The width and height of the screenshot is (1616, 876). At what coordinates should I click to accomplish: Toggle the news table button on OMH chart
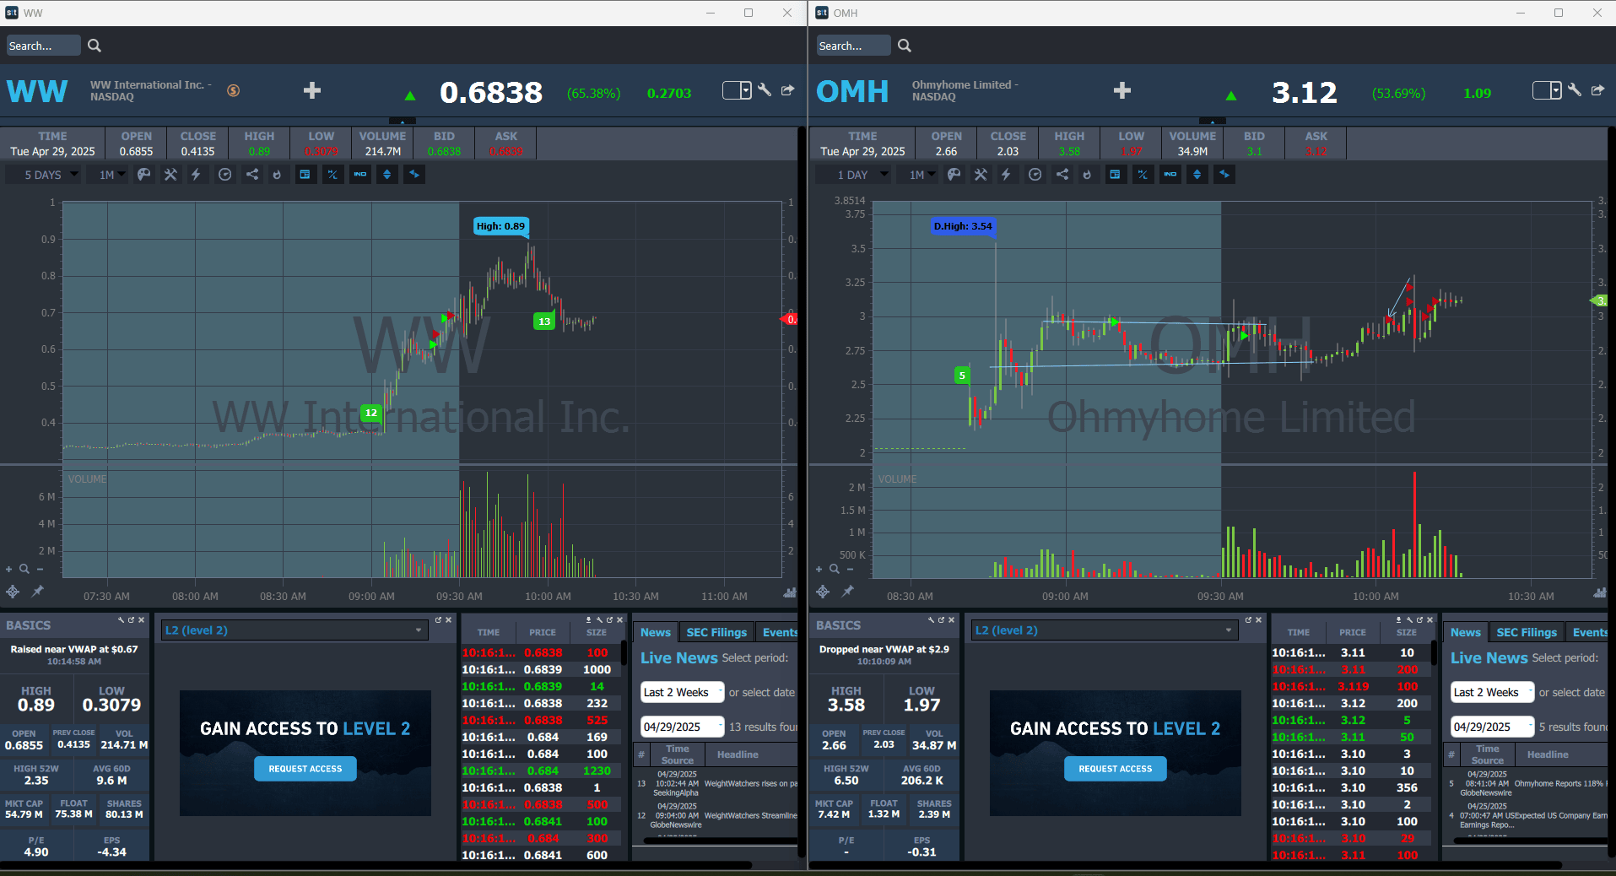[x=1115, y=175]
